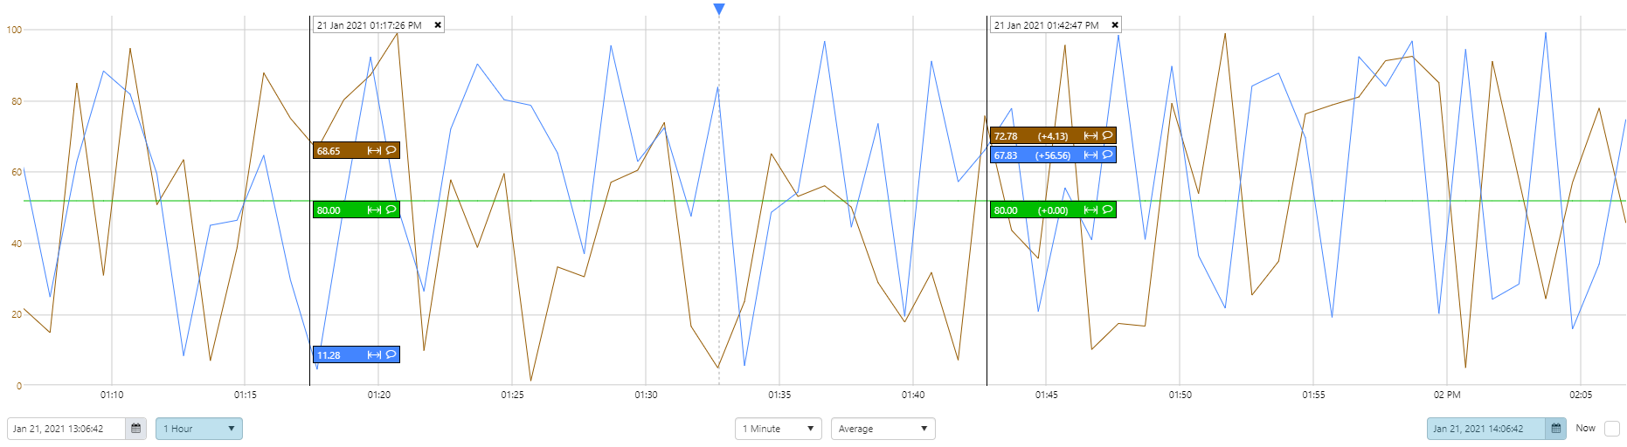Viewport: 1627px width, 447px height.
Task: Click comment icon on brown 68.65 label
Action: coord(391,150)
